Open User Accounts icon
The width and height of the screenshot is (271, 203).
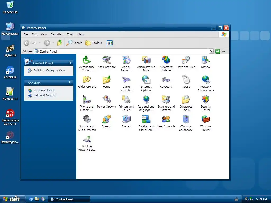(x=166, y=119)
